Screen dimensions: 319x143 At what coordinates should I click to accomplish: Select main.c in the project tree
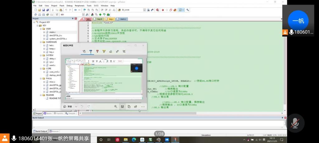click(x=52, y=32)
